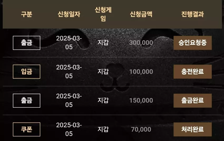
Task: Click the date in the 입금 row
Action: click(x=69, y=72)
